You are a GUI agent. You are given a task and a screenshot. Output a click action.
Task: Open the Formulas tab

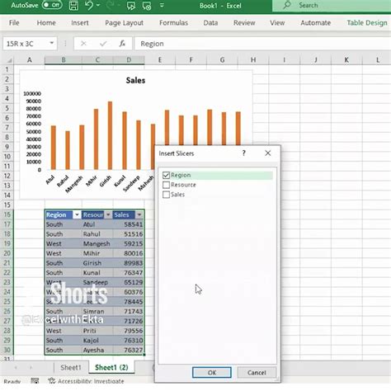click(x=173, y=23)
